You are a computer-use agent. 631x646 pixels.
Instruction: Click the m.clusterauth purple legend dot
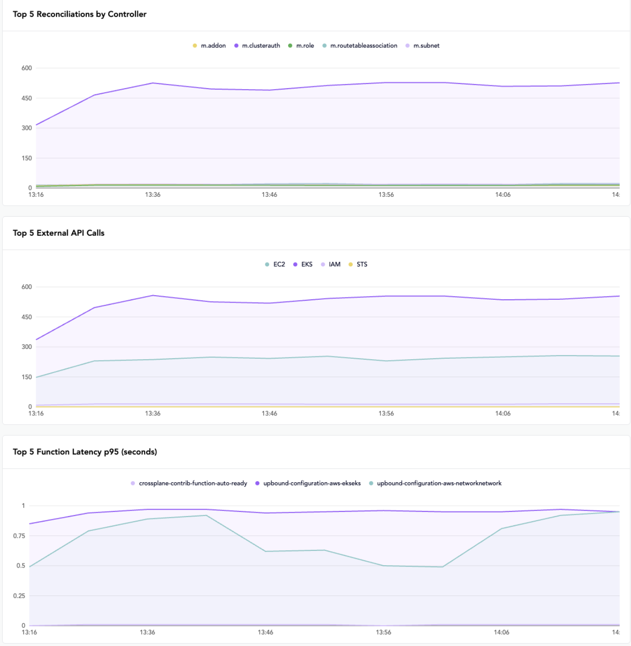click(238, 45)
